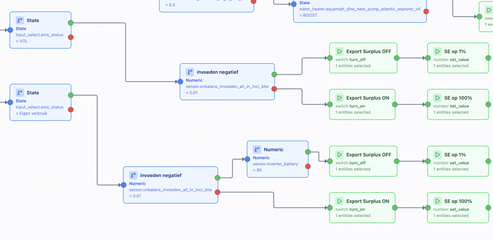Viewport: 493px width, 240px height.
Task: Click input port of upper Export Surplus ON
Action: pos(330,104)
